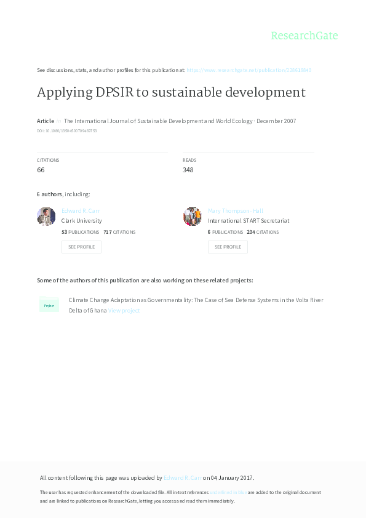Click Edward R. Carr's profile photo
The width and height of the screenshot is (366, 518).
click(x=46, y=217)
